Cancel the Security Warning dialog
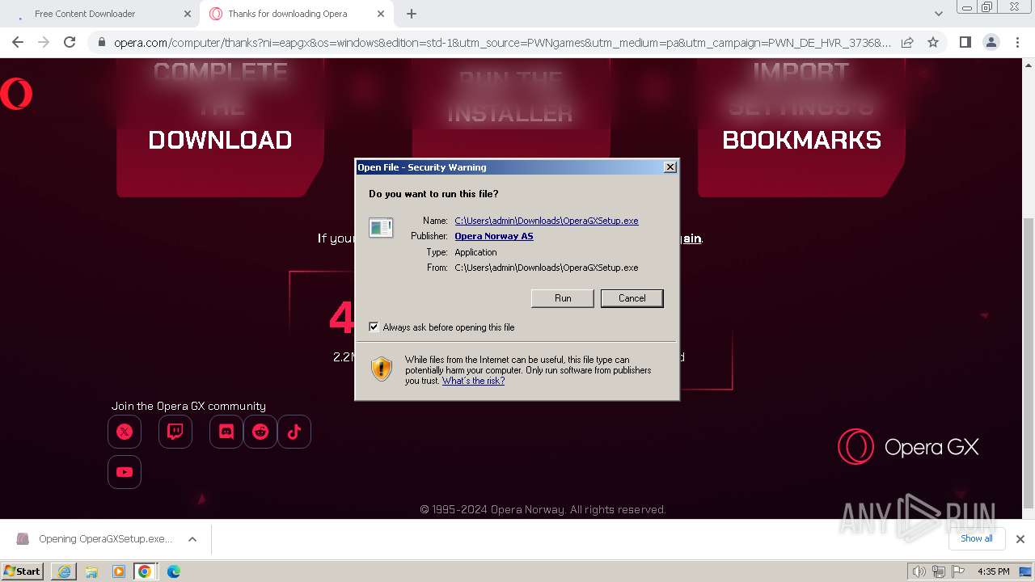 point(632,298)
